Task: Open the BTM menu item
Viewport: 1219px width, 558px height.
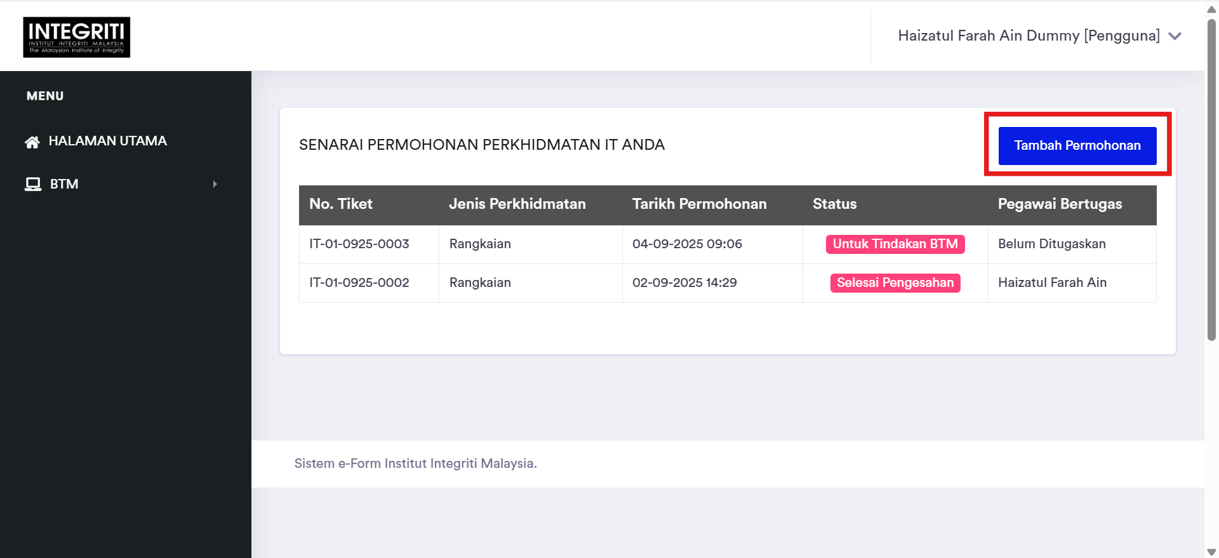Action: coord(64,184)
